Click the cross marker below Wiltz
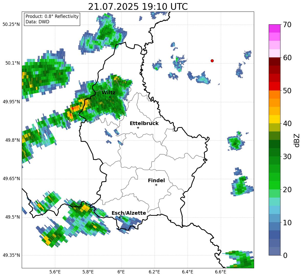 tap(110, 97)
